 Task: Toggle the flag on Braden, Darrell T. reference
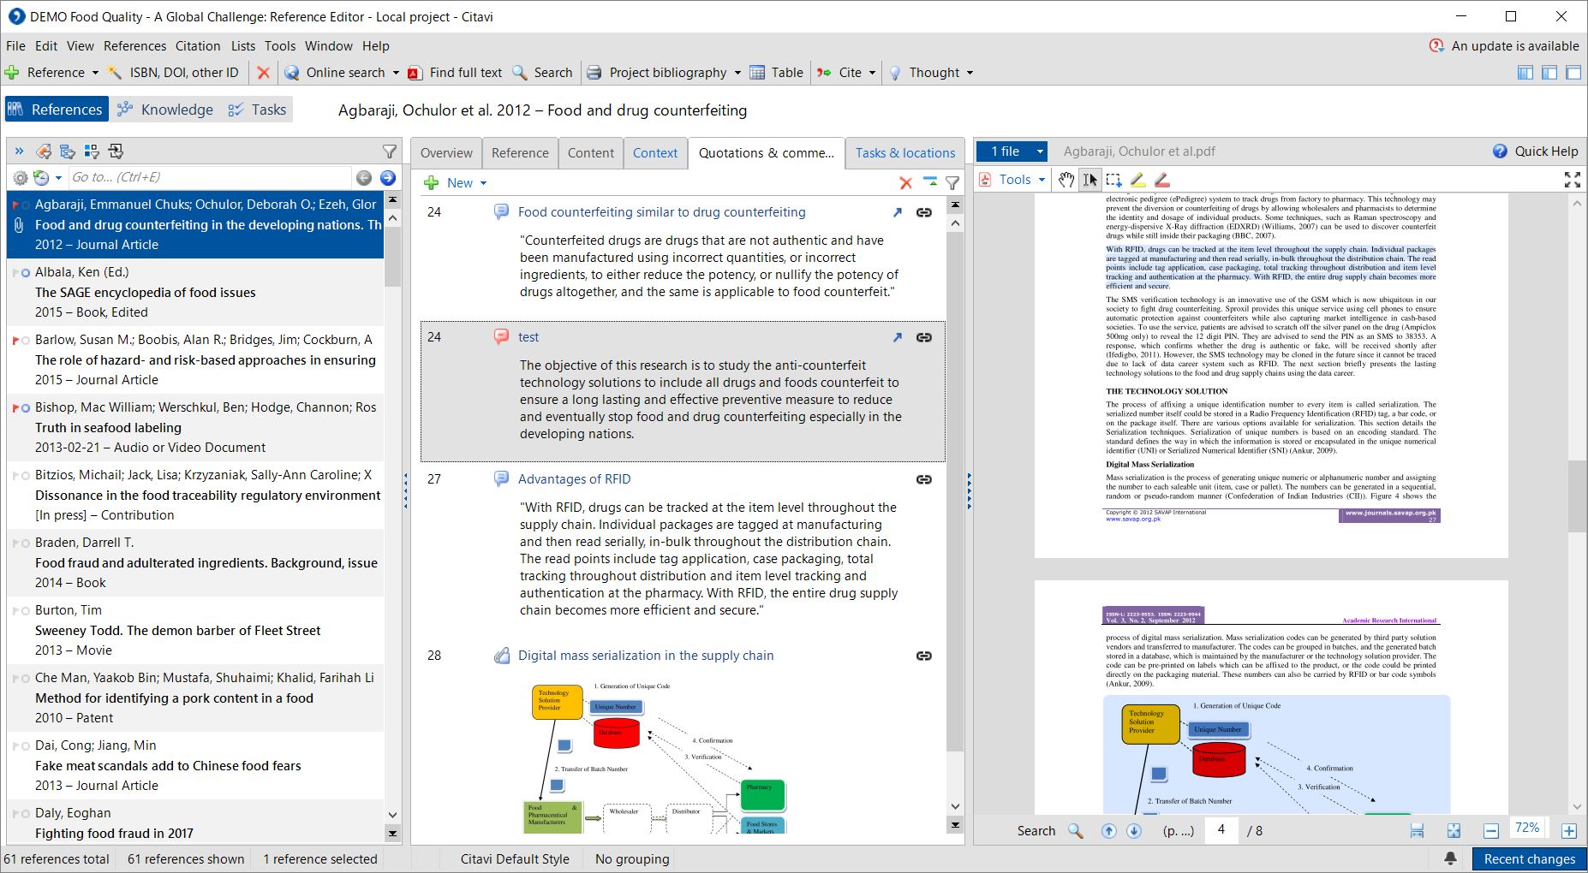coord(17,543)
